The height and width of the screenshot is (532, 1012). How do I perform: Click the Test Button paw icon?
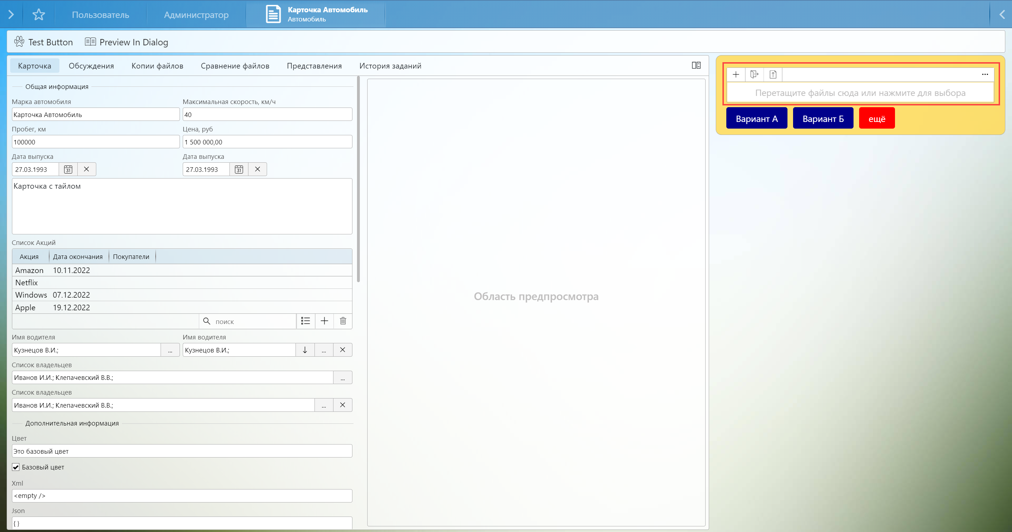click(x=19, y=42)
